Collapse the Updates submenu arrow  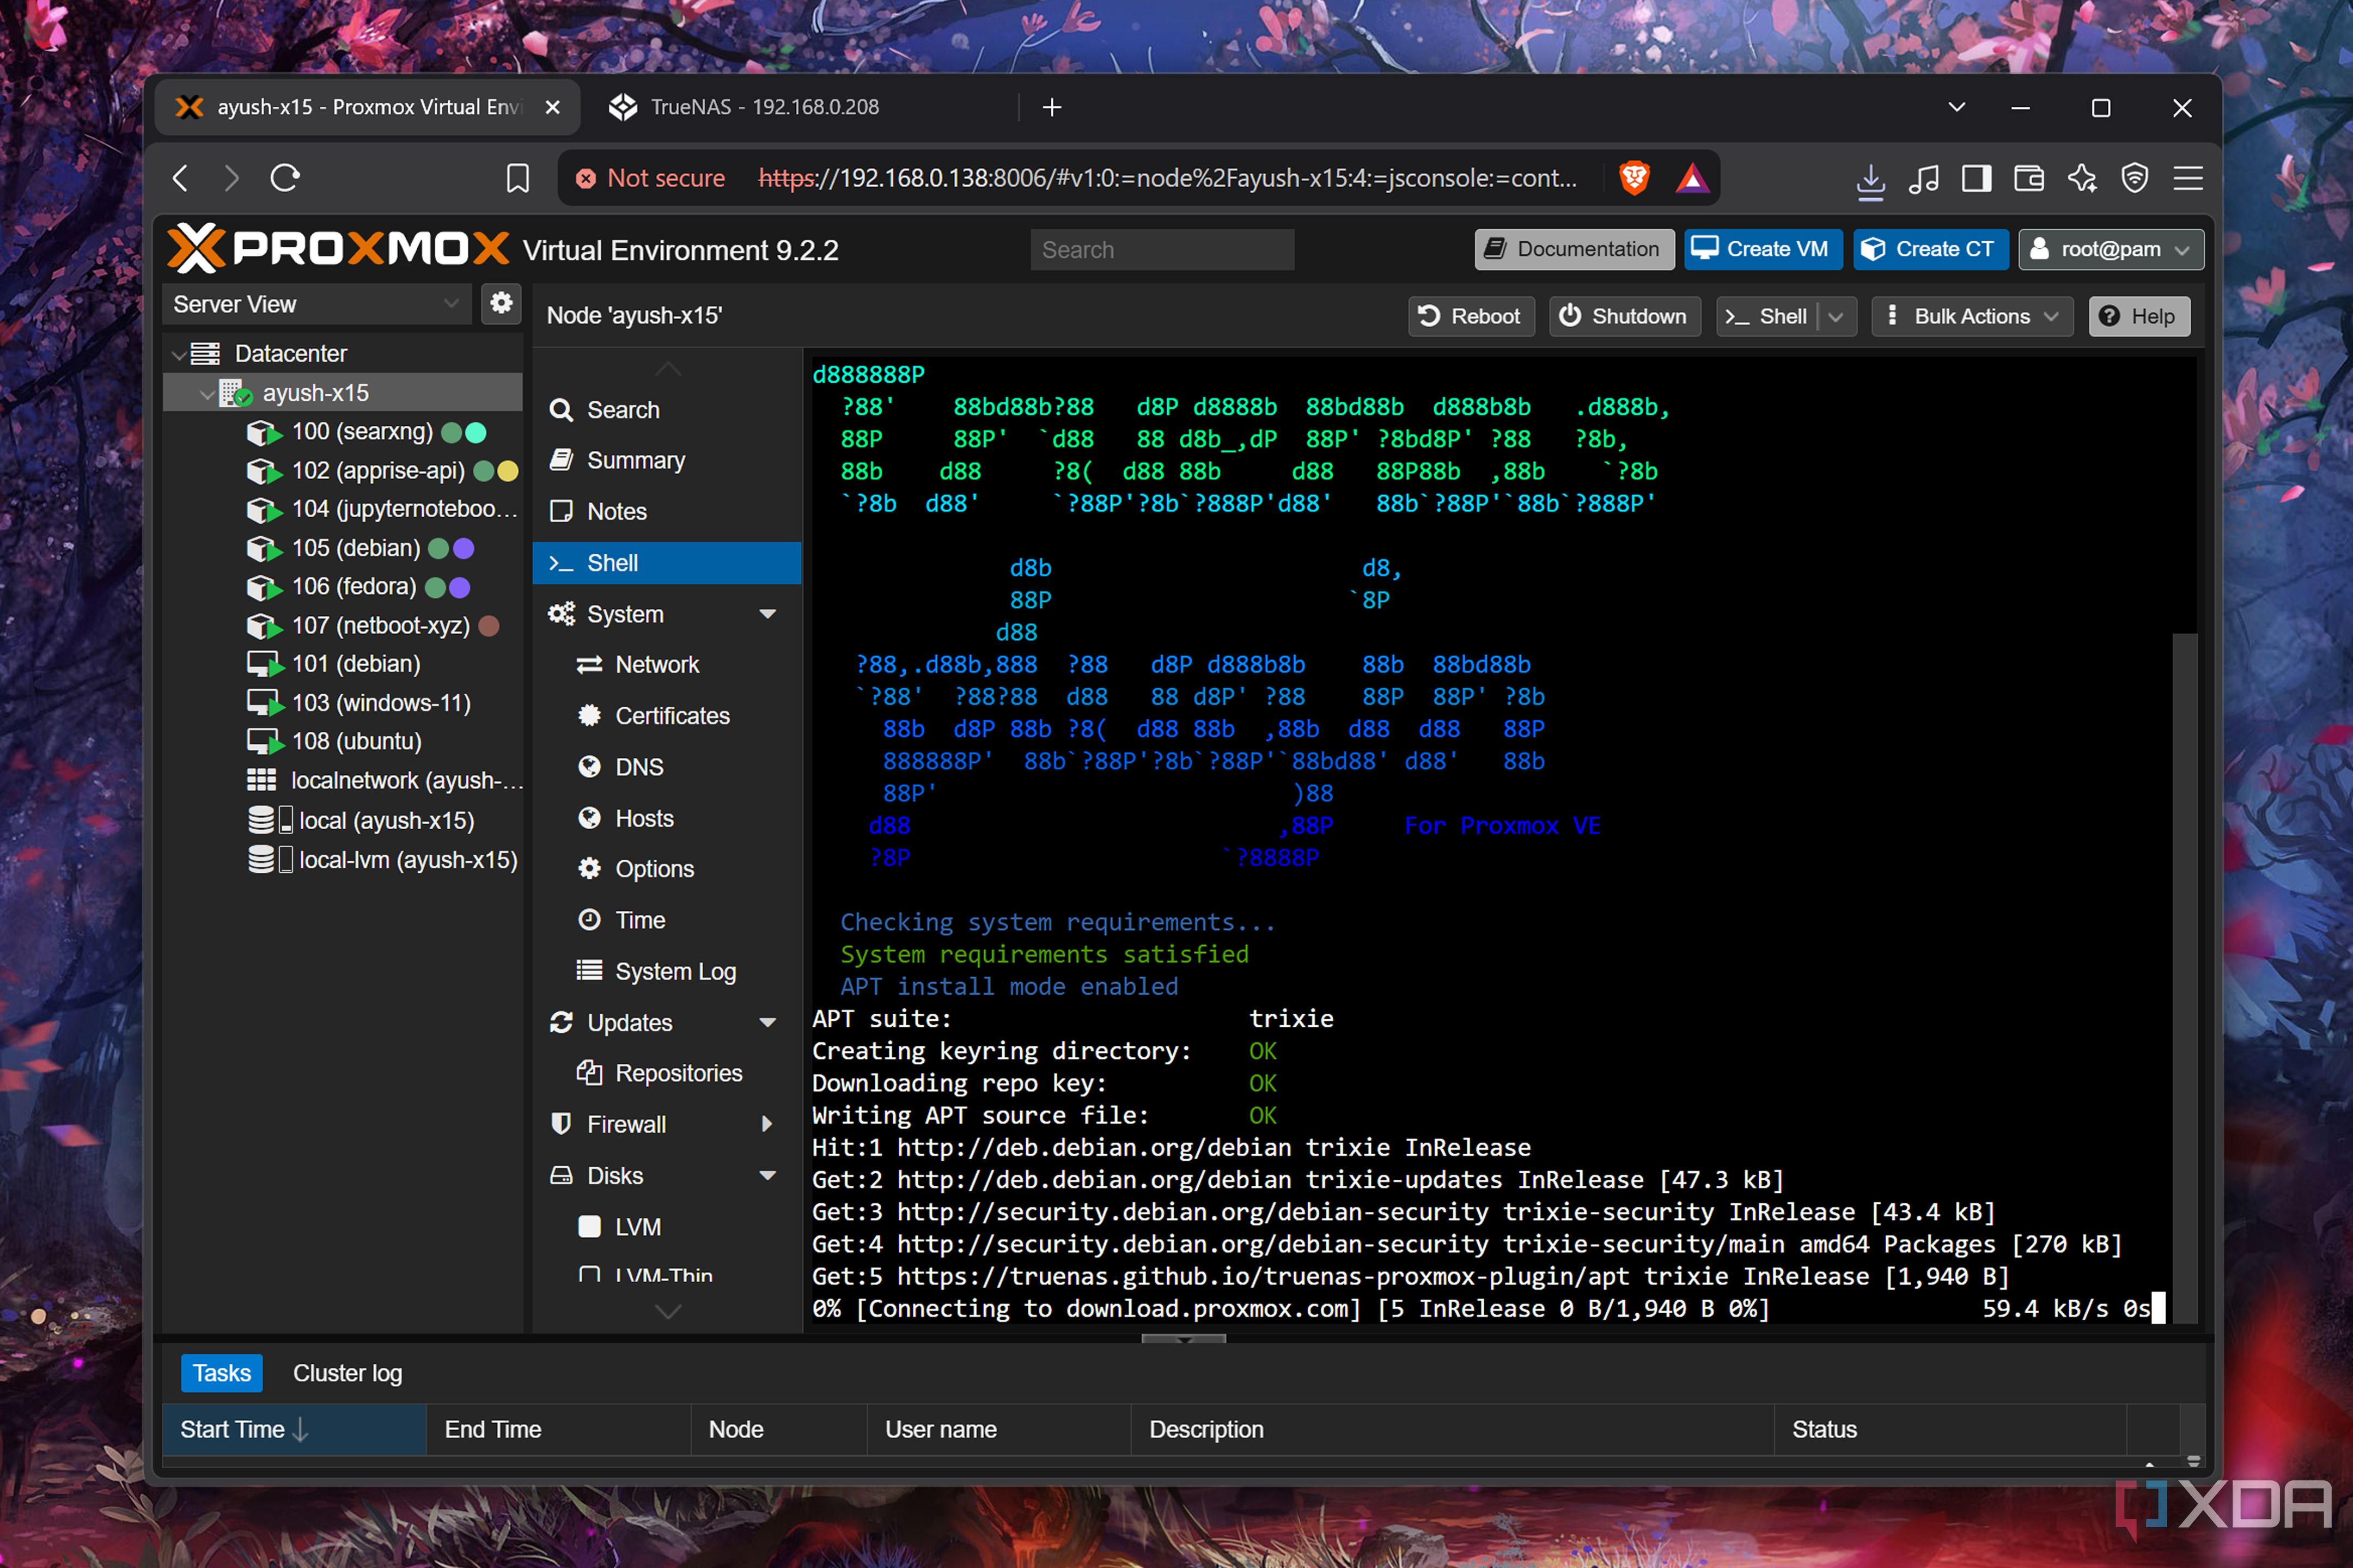[767, 1022]
